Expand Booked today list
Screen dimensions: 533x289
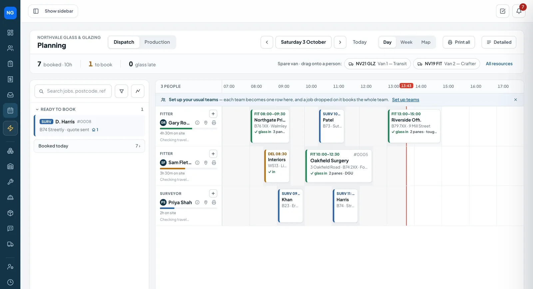[89, 146]
